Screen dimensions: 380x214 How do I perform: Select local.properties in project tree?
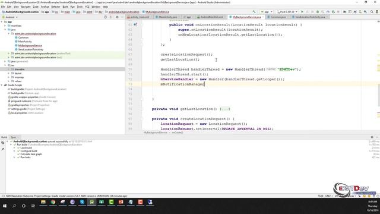coord(19,113)
